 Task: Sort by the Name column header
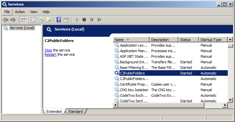click(x=131, y=40)
